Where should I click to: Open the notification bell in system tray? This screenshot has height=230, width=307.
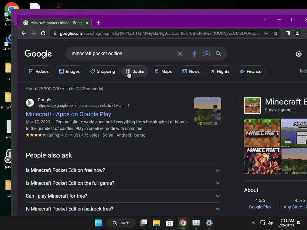[x=299, y=223]
